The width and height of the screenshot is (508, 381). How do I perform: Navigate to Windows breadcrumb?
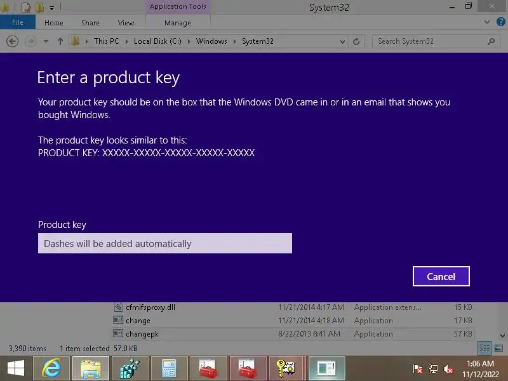(x=211, y=41)
